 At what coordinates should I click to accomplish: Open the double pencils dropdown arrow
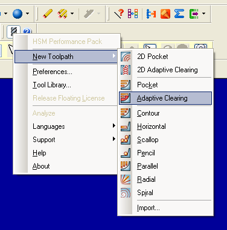click(x=72, y=14)
